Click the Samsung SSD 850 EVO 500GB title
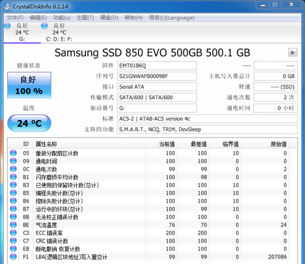The width and height of the screenshot is (305, 264). (152, 53)
